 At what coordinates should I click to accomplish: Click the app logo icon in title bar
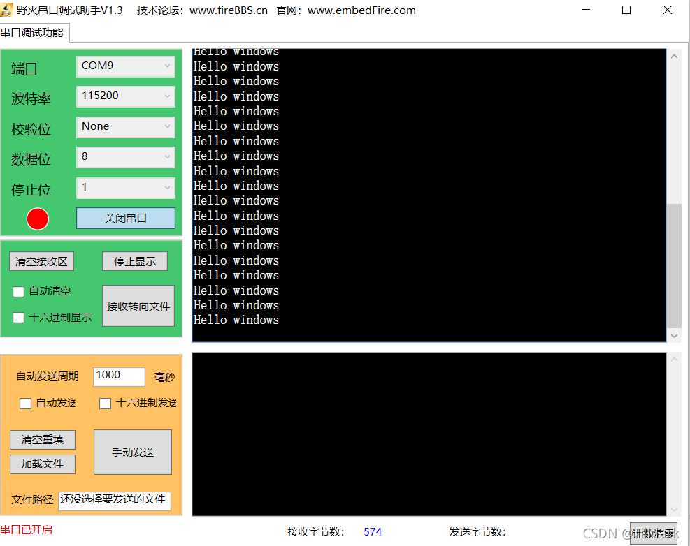click(x=6, y=10)
